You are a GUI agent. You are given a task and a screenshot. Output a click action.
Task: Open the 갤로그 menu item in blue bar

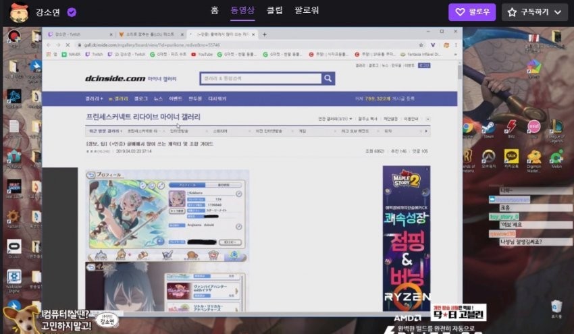pyautogui.click(x=141, y=99)
